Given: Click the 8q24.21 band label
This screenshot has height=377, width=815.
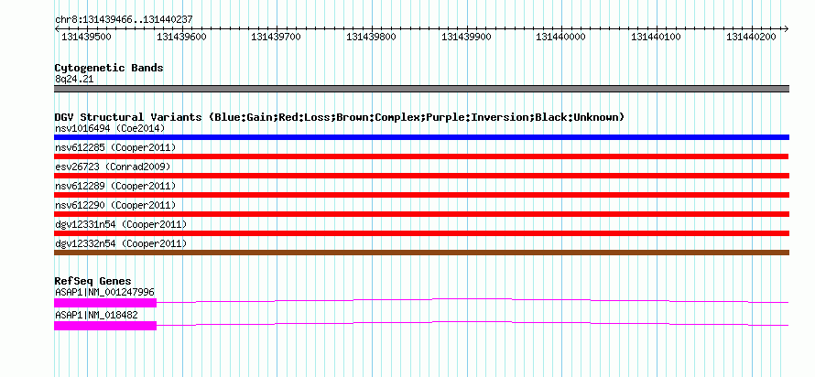Looking at the screenshot, I should 74,80.
